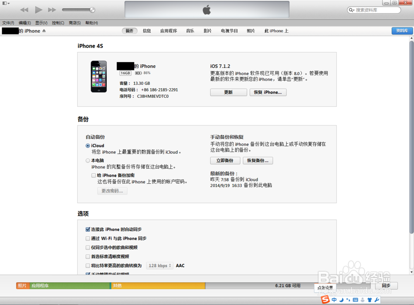The image size is (414, 305).
Task: Click the 照片 segment of storage bar
Action: point(23,286)
